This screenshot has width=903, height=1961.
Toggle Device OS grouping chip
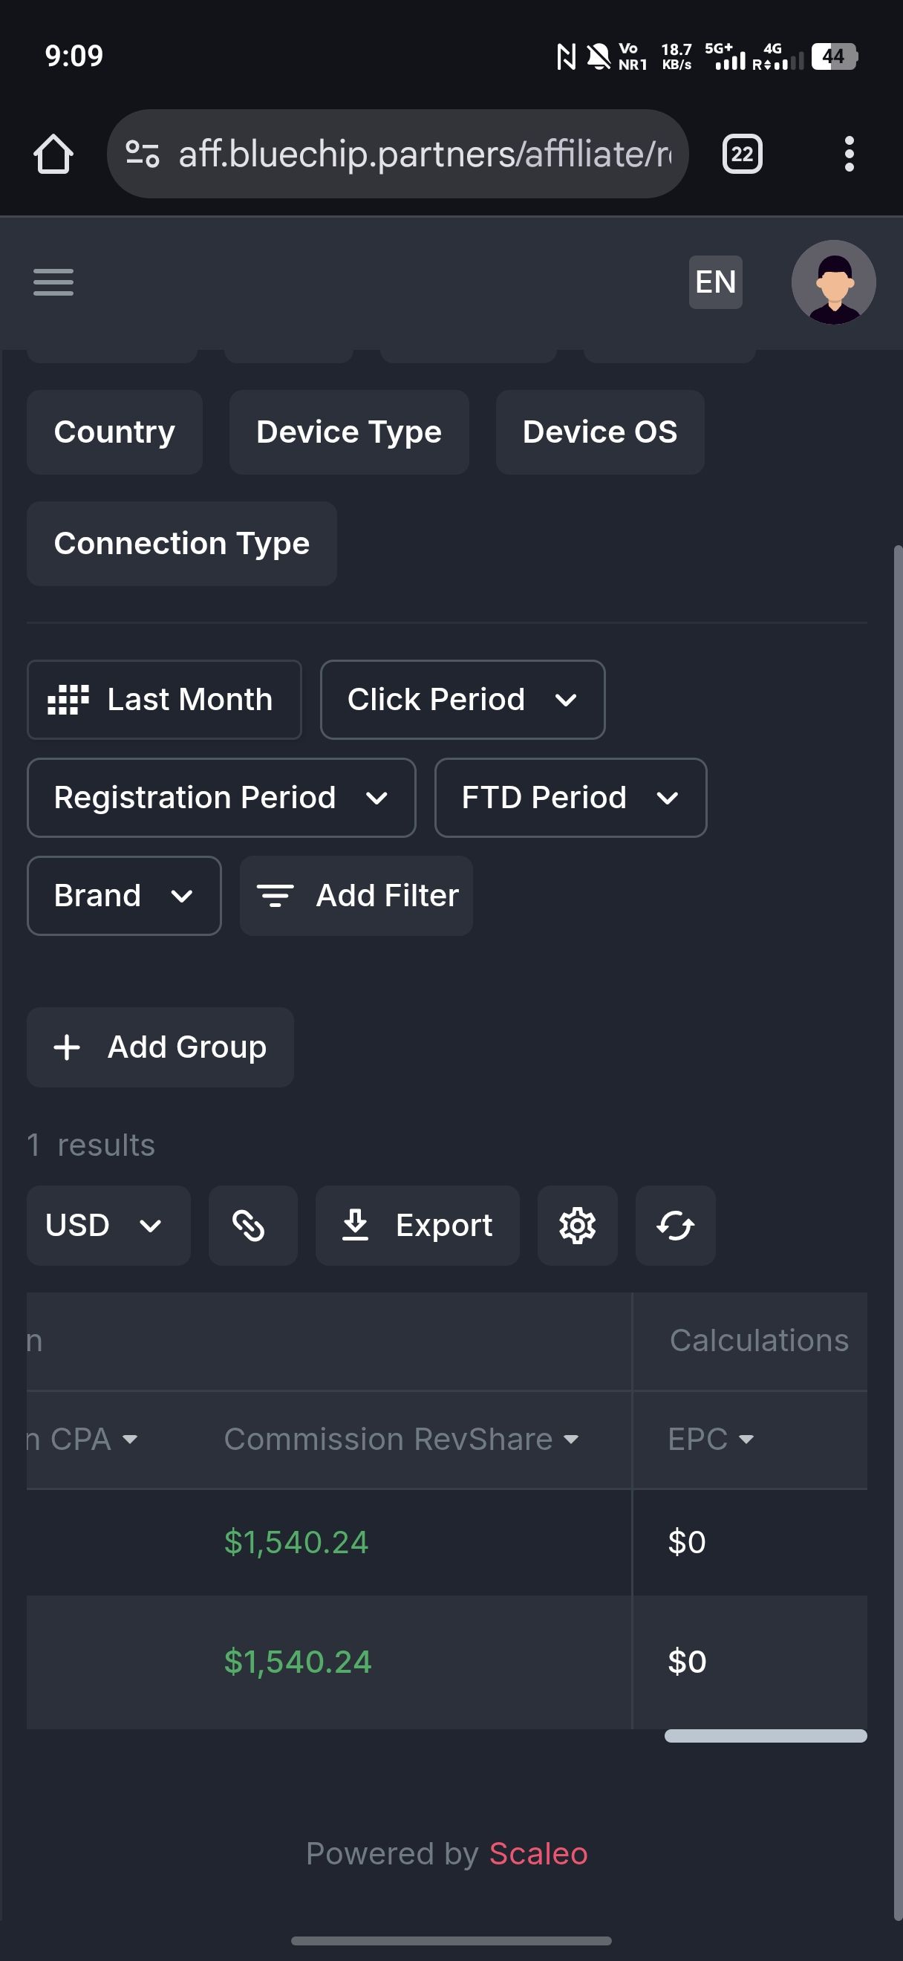click(x=599, y=432)
